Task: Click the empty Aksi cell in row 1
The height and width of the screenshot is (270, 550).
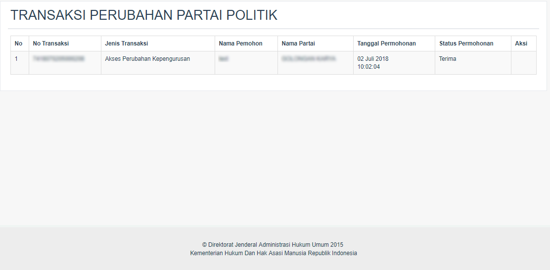Action: coord(523,63)
